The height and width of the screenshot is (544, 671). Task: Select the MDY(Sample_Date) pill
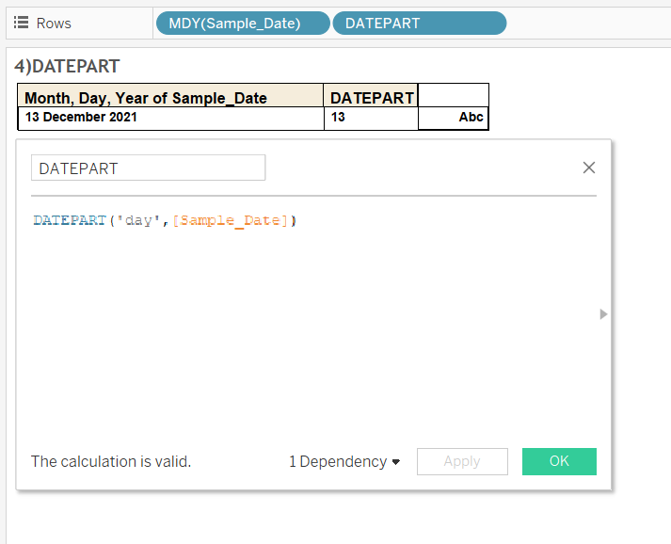pyautogui.click(x=243, y=24)
